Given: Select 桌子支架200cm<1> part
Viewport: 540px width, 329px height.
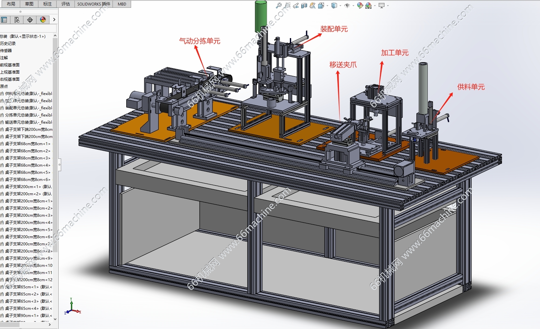Looking at the screenshot, I should click(26, 186).
